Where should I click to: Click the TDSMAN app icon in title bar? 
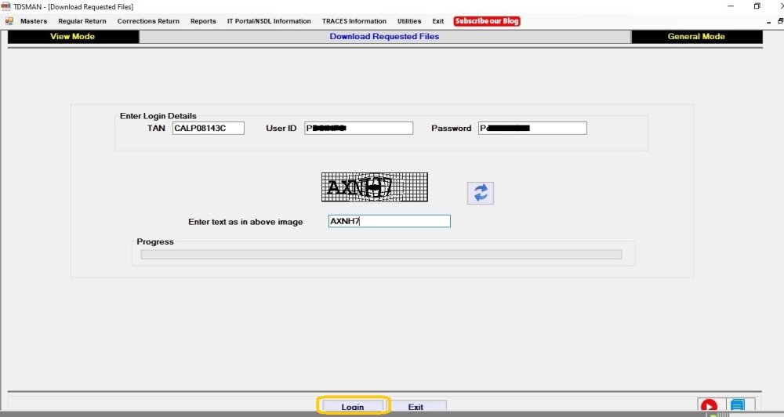click(5, 6)
